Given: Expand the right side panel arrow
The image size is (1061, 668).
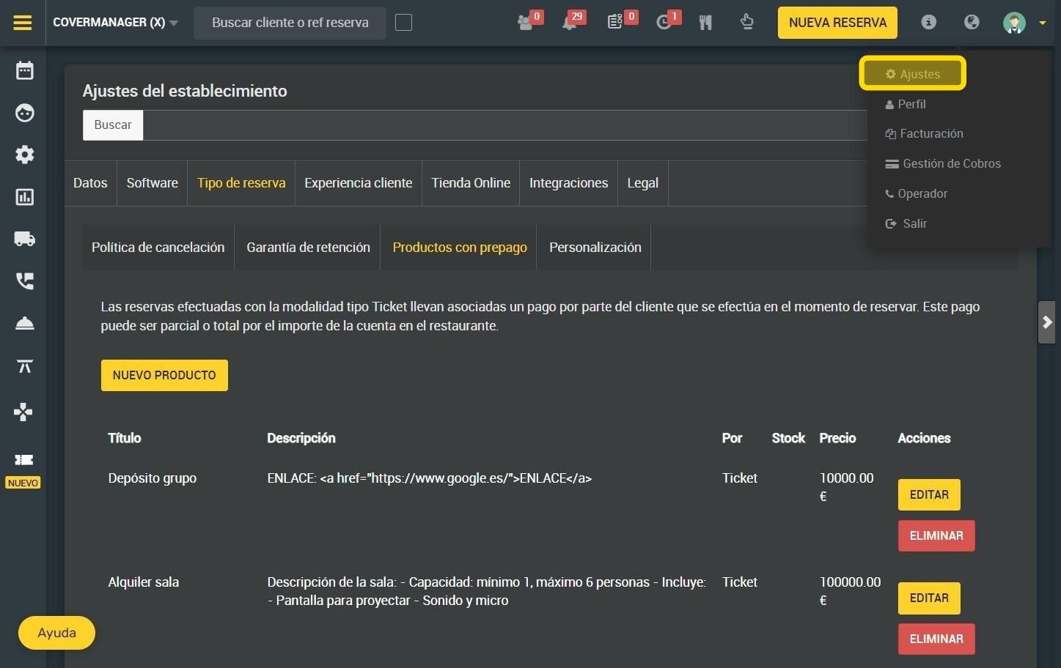Looking at the screenshot, I should pos(1047,322).
